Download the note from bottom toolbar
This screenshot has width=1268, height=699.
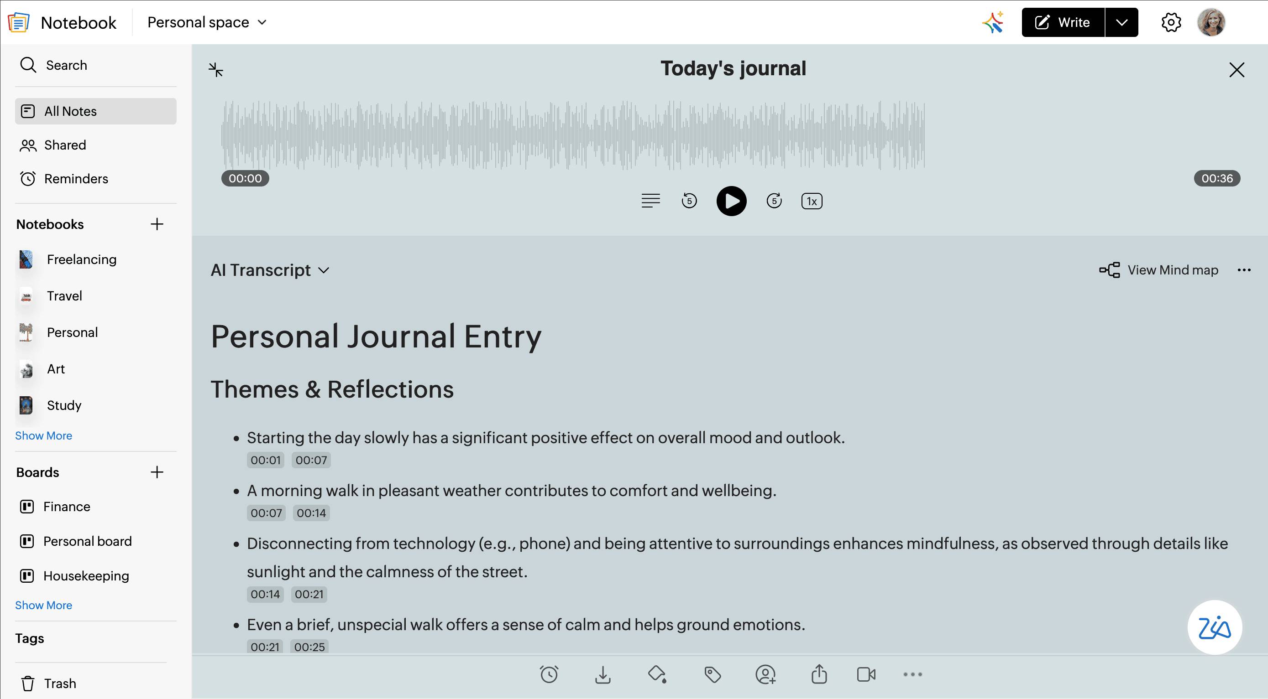(603, 674)
